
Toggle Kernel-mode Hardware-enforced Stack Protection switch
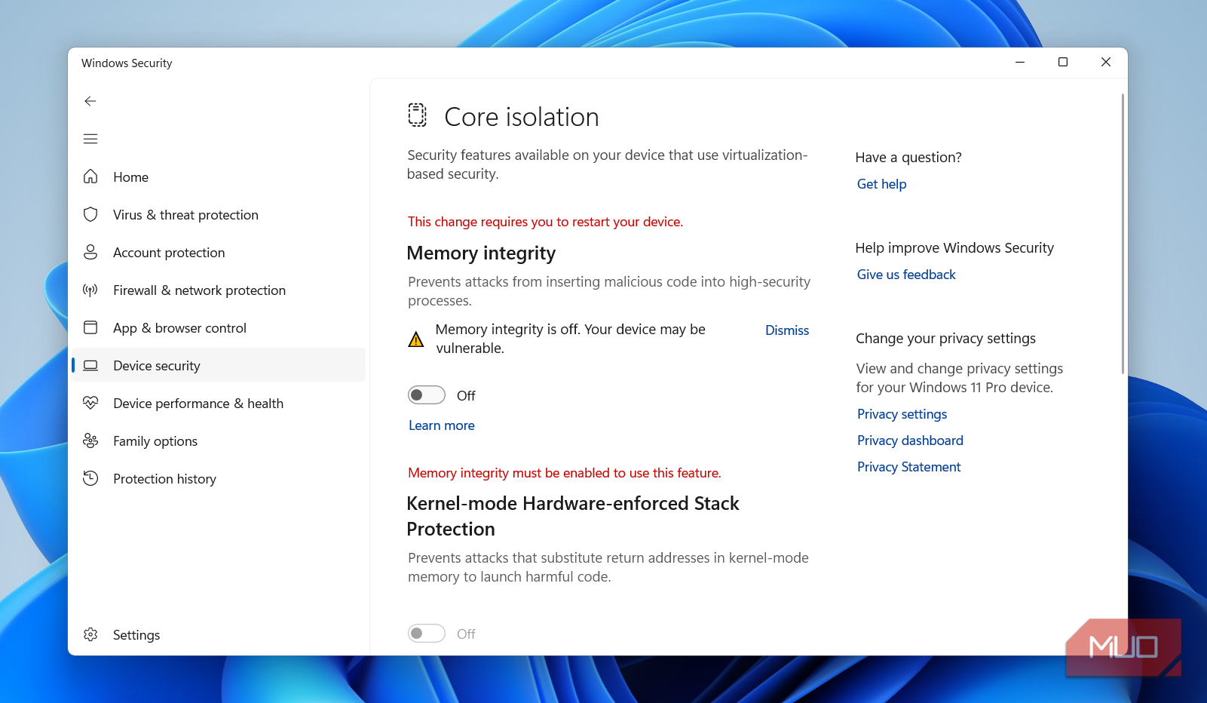427,634
